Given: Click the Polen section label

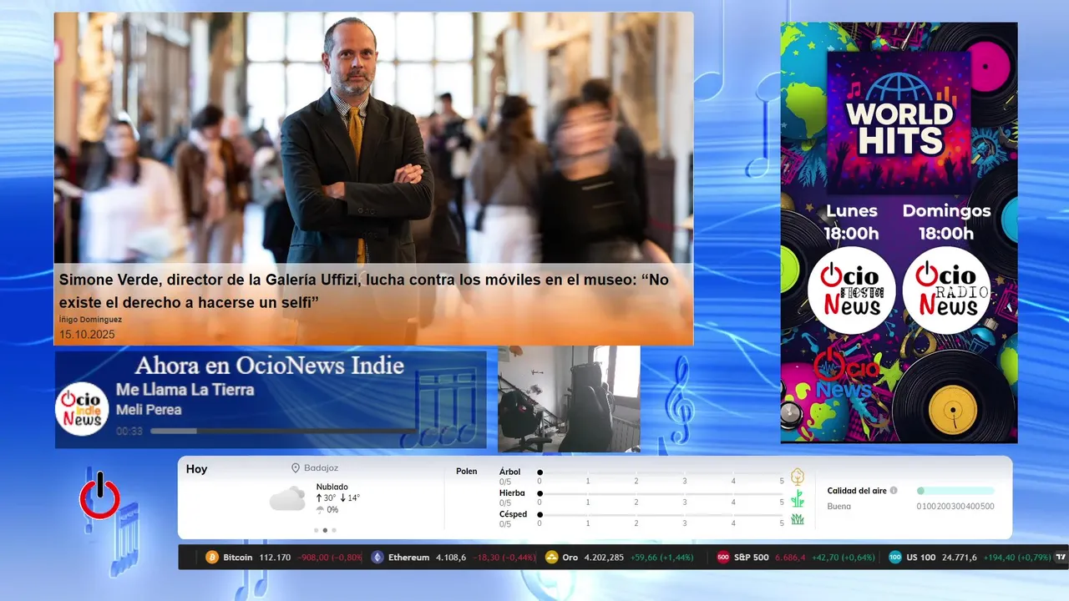Looking at the screenshot, I should click(467, 472).
